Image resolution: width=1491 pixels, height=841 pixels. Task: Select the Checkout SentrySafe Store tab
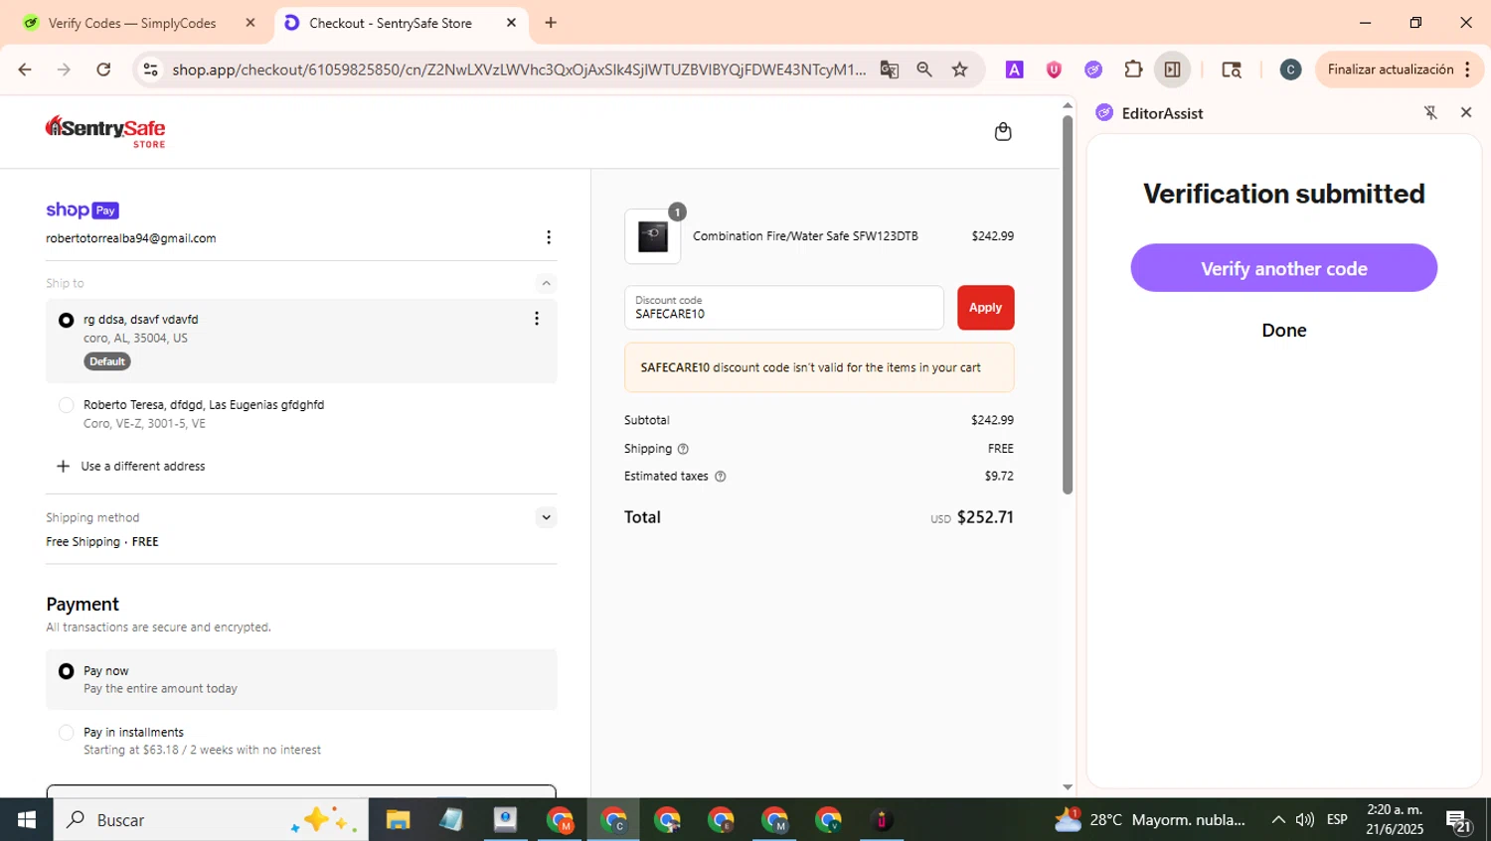coord(390,23)
